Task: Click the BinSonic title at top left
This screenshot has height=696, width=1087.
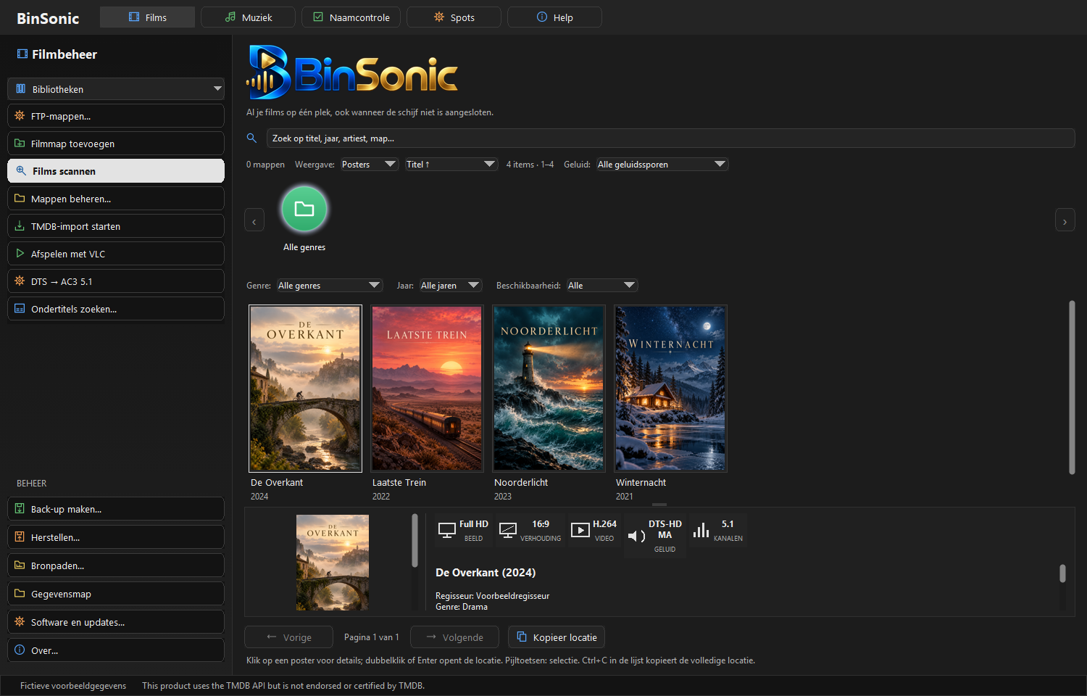Action: point(48,18)
